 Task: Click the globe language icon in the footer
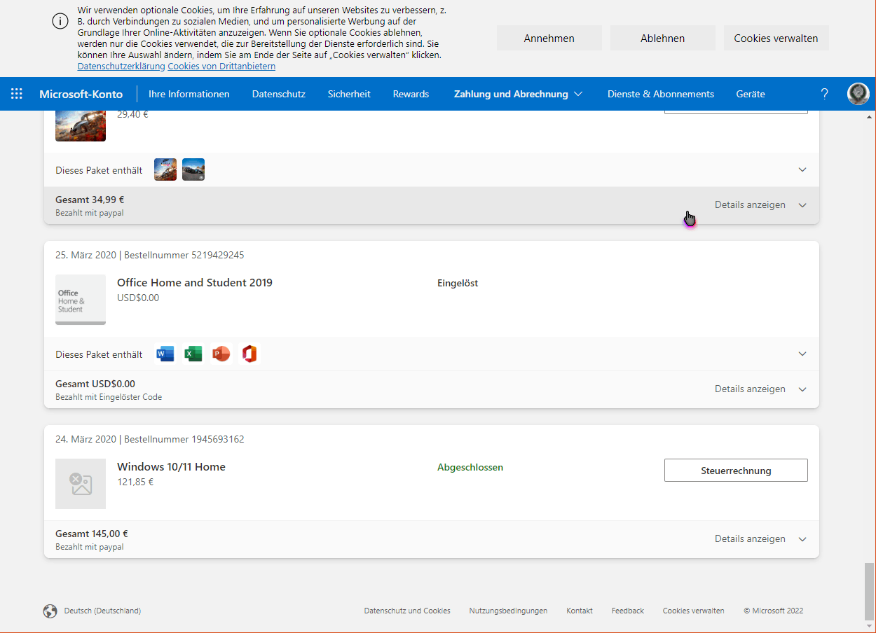coord(50,611)
